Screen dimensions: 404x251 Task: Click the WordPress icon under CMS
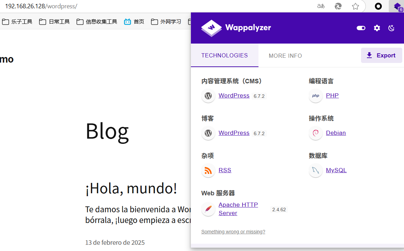click(x=208, y=96)
